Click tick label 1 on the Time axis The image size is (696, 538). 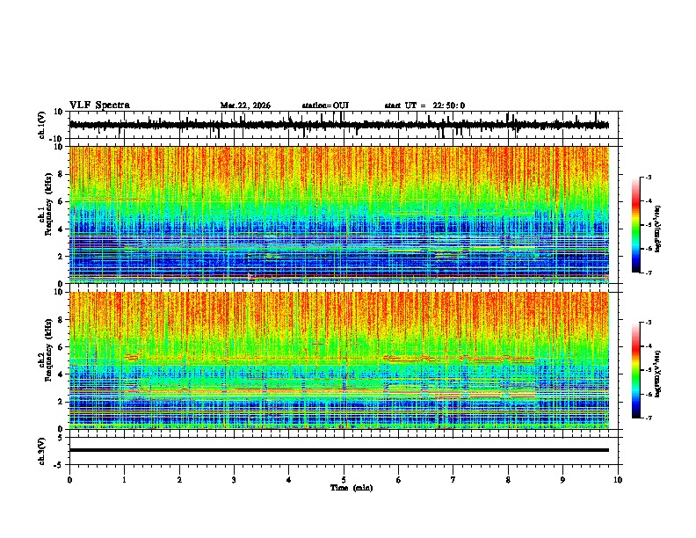click(124, 480)
